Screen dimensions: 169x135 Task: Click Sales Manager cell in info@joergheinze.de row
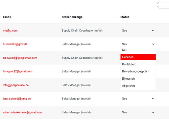click(76, 85)
